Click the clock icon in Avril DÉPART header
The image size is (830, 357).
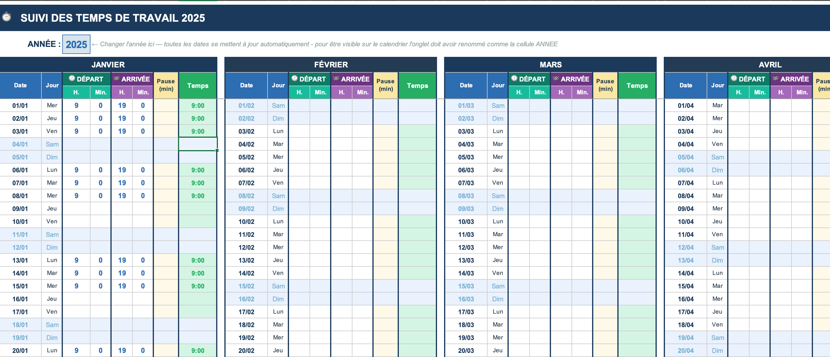coord(734,79)
